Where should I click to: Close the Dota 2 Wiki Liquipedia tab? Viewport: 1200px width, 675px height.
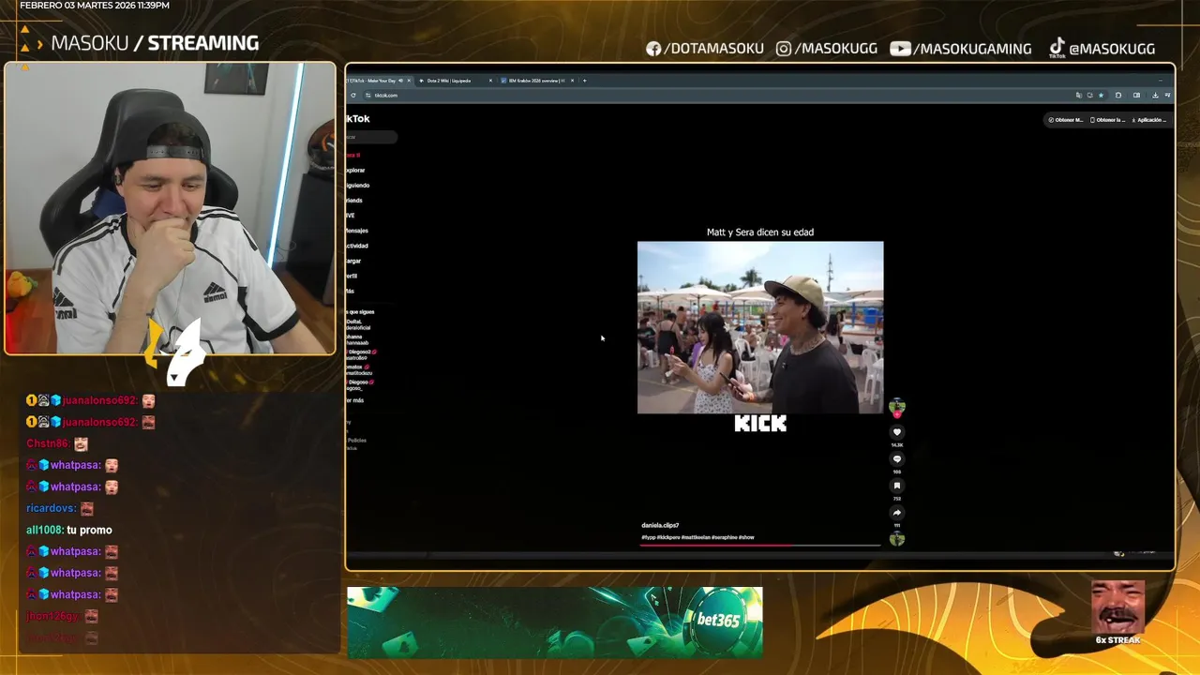pyautogui.click(x=490, y=81)
